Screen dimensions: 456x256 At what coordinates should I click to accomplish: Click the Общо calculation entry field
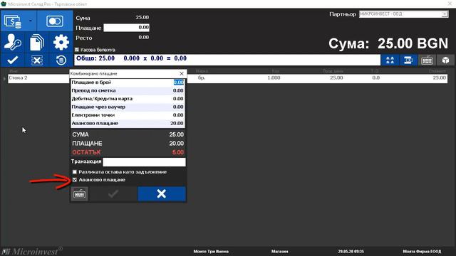pyautogui.click(x=227, y=60)
